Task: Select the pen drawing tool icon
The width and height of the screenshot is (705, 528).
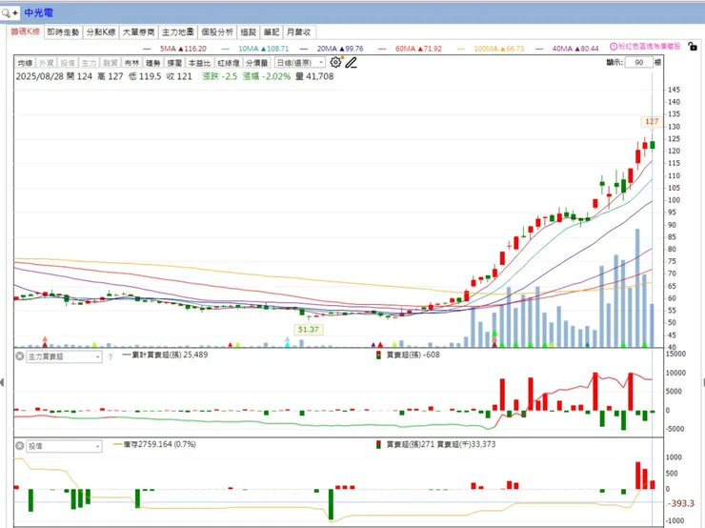Action: 352,63
